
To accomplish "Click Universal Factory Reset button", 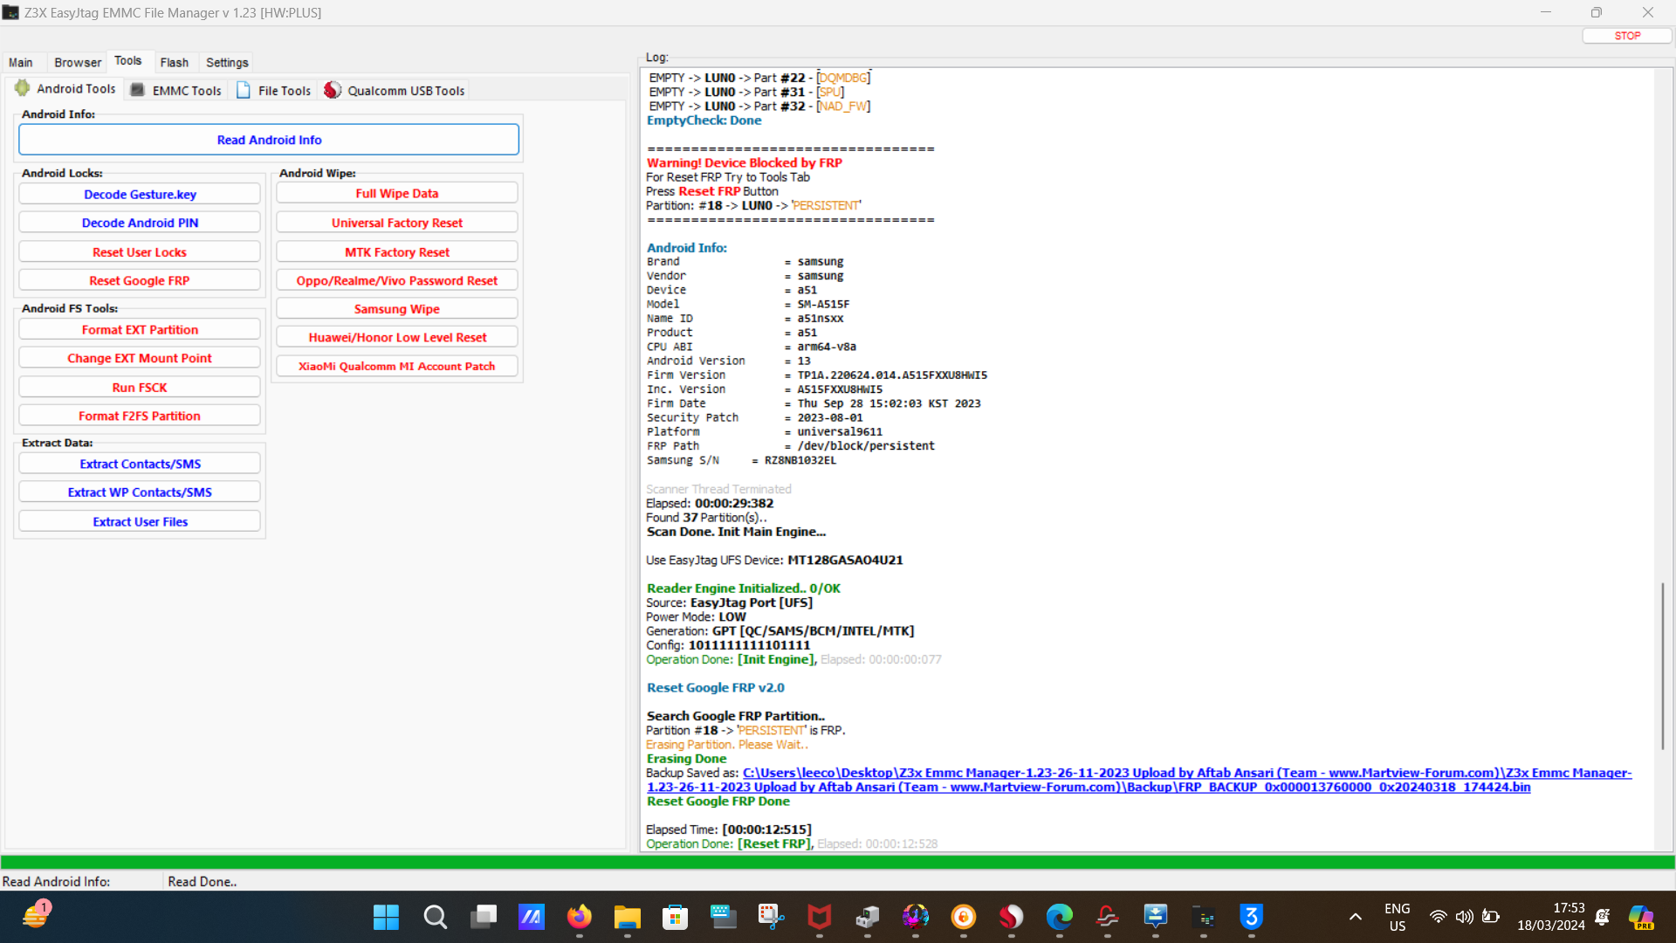I will [x=397, y=223].
